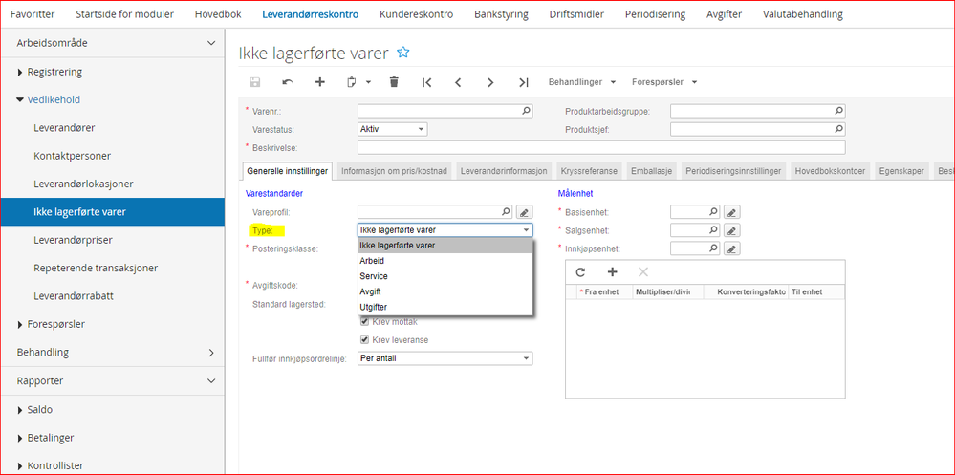Open the Kundereskontro module
Screen dimensions: 955x475
(416, 14)
